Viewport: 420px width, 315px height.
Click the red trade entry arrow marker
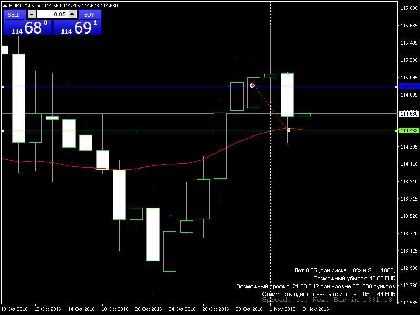[x=253, y=85]
